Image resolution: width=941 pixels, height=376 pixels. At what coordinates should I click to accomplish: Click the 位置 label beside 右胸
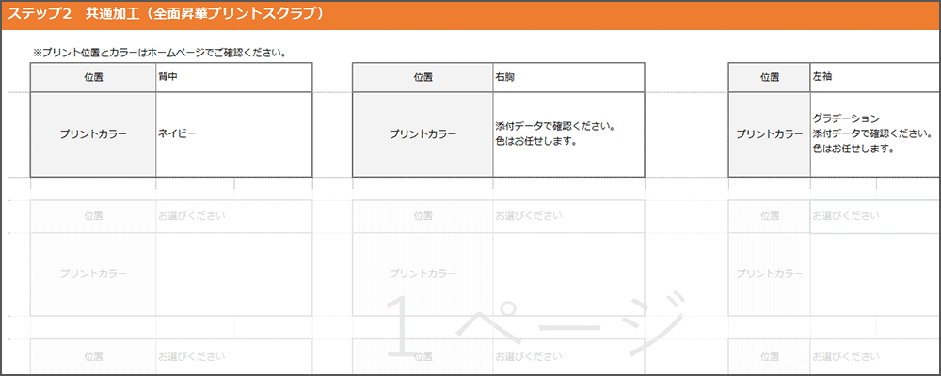pos(423,78)
